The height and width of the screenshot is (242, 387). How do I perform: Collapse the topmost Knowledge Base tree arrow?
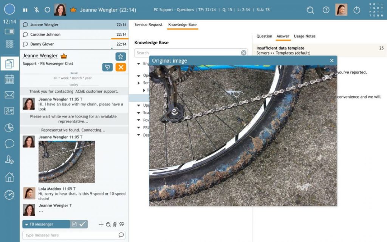[x=139, y=64]
